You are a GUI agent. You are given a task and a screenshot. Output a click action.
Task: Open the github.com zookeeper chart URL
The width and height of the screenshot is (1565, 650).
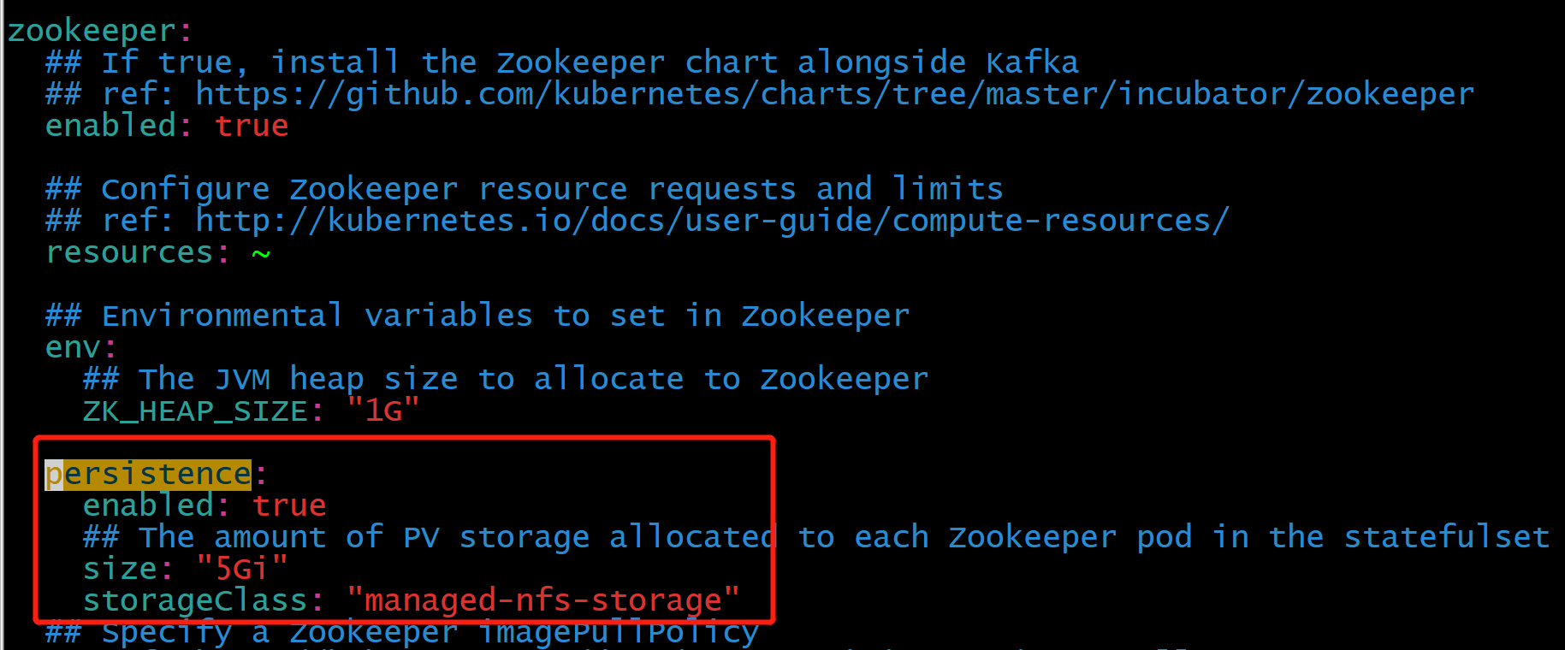(835, 94)
